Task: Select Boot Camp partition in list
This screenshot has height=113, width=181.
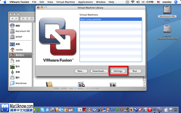Action: (x=111, y=19)
